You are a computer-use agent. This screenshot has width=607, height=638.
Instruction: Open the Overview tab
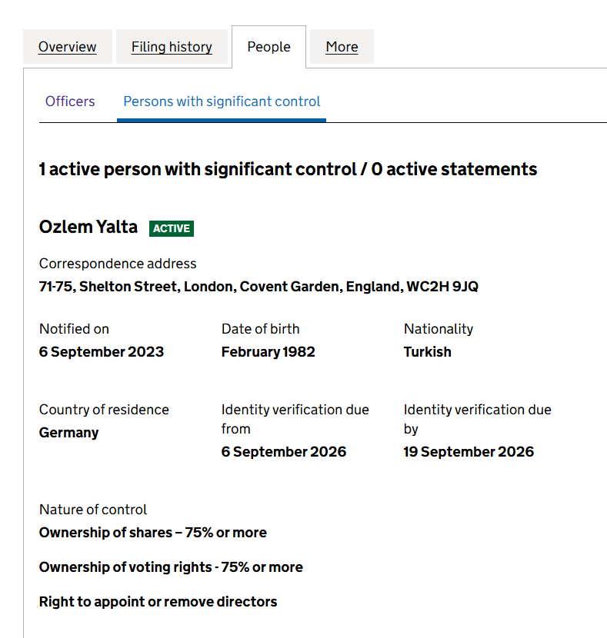(67, 47)
